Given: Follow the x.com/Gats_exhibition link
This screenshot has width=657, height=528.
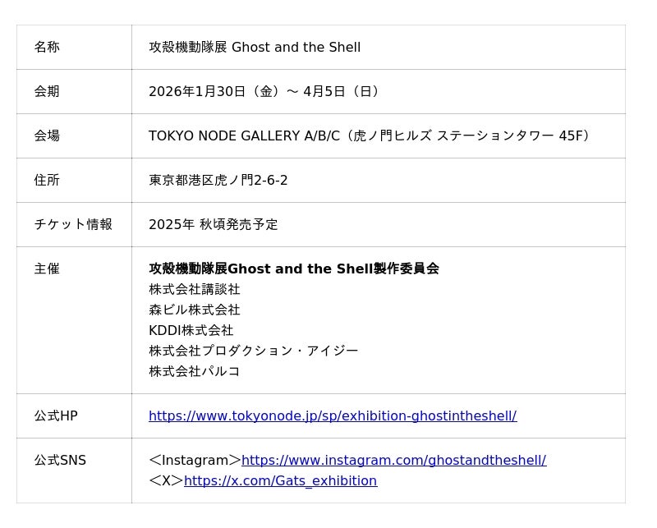Looking at the screenshot, I should tap(280, 480).
